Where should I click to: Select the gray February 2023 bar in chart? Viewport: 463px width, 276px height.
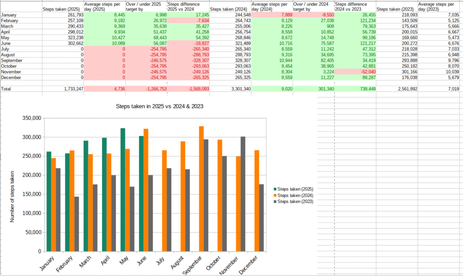77,224
